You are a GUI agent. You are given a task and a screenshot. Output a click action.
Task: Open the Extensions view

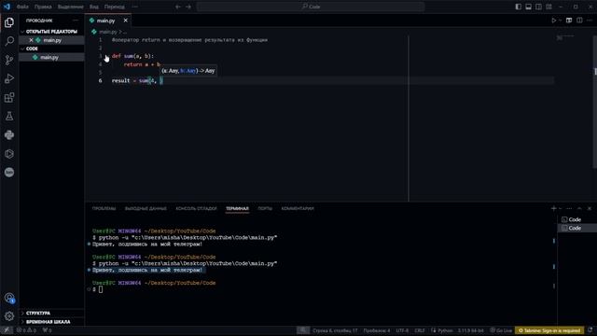[9, 97]
